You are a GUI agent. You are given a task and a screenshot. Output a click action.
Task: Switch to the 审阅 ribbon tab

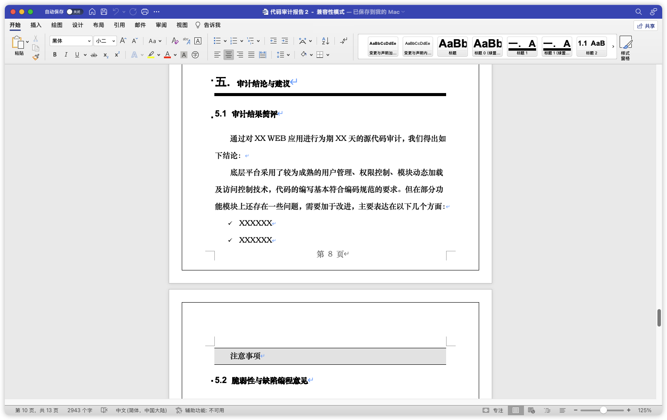(161, 25)
